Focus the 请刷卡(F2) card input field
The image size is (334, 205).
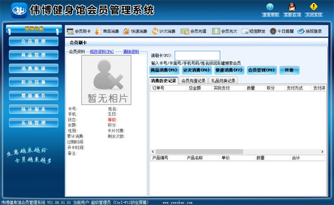click(197, 55)
